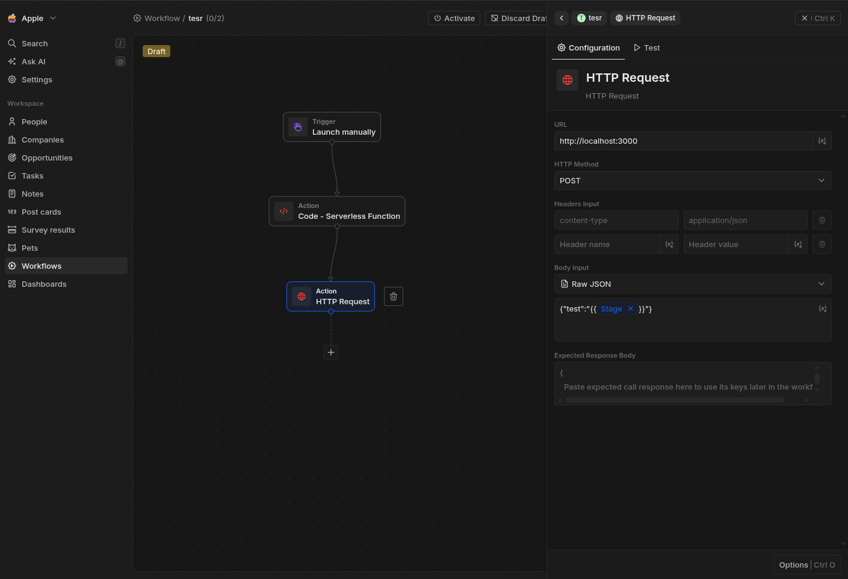This screenshot has width=848, height=579.
Task: Go back using the panel chevron arrow
Action: [x=562, y=18]
